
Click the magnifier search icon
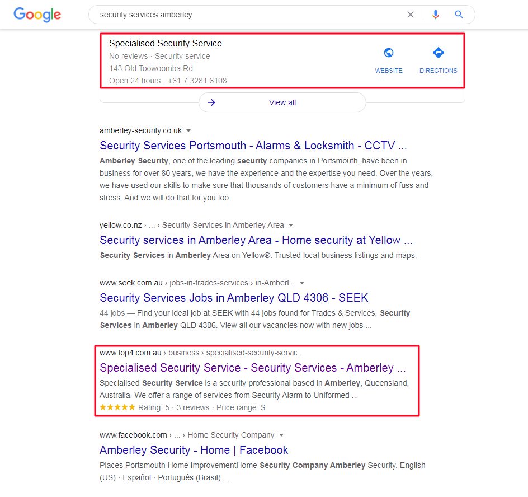coord(459,15)
